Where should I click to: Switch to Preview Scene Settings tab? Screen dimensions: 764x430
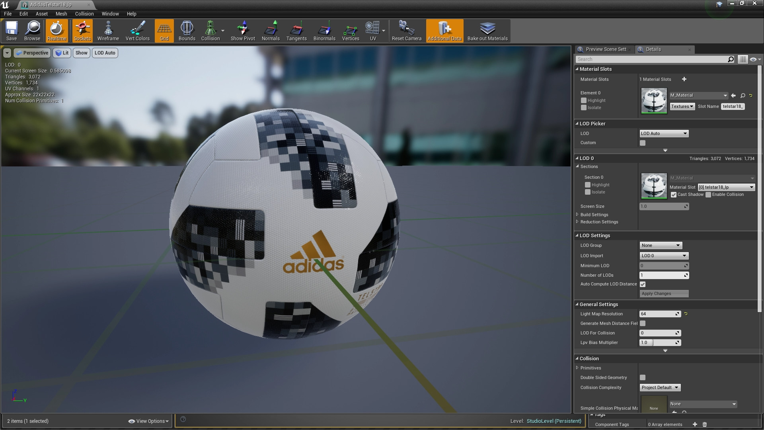(x=605, y=49)
